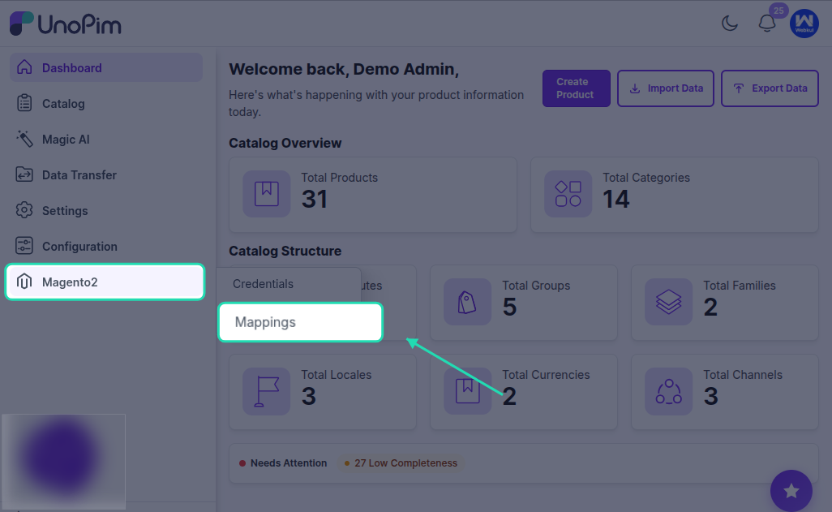Click the Total Locales label

point(336,374)
